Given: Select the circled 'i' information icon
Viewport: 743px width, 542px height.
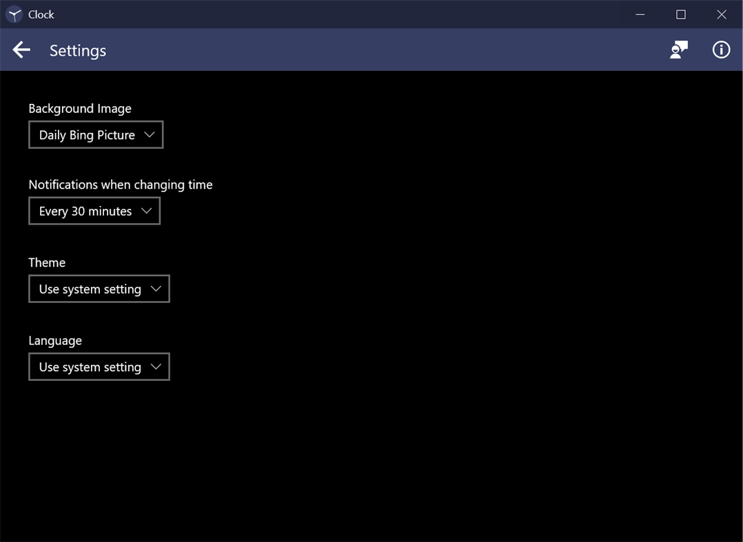Looking at the screenshot, I should [x=721, y=50].
